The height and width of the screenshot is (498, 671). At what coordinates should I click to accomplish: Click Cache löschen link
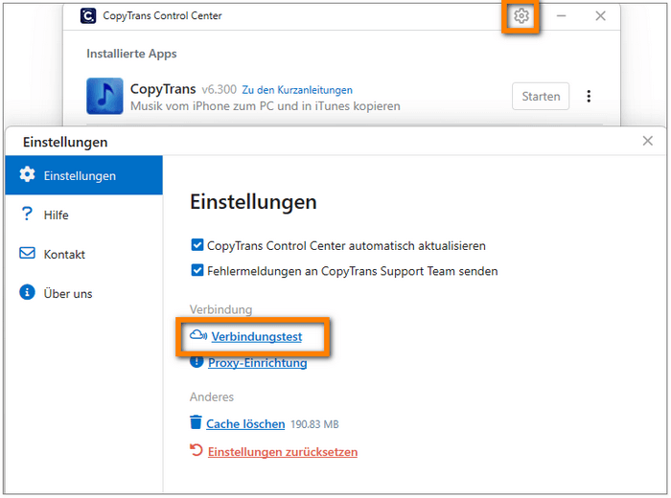click(245, 424)
